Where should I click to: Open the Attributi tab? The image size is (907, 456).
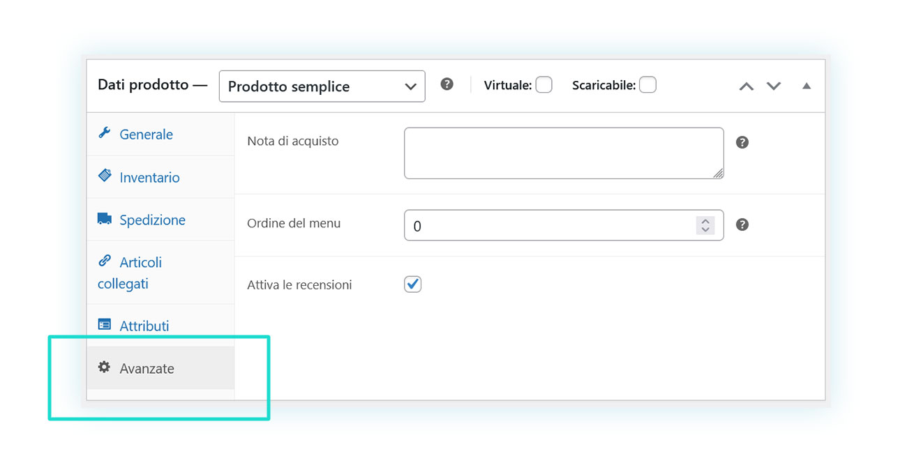[x=160, y=326]
